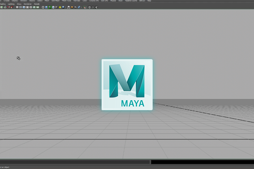Open the viewport Lighting panel menu

(x=11, y=4)
